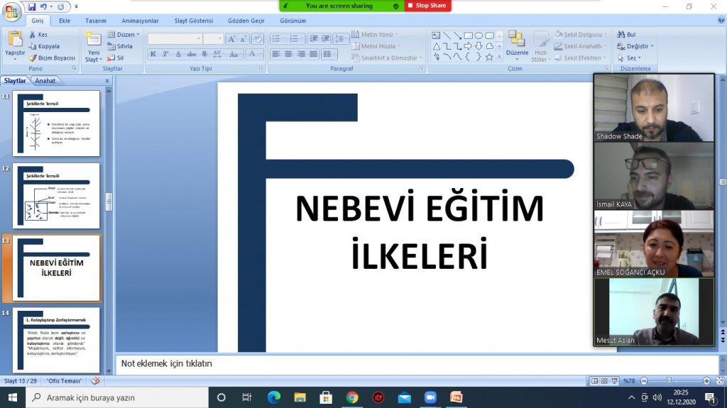
Task: Switch to normal view in status bar
Action: [595, 381]
